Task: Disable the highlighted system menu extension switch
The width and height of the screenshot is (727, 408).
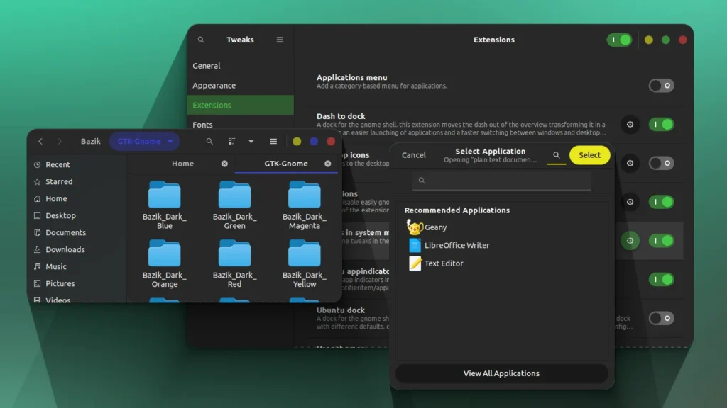Action: 661,241
